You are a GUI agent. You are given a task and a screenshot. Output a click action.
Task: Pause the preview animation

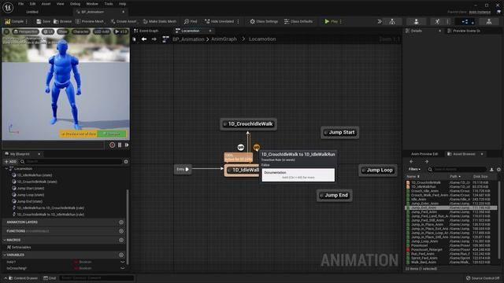tap(120, 145)
